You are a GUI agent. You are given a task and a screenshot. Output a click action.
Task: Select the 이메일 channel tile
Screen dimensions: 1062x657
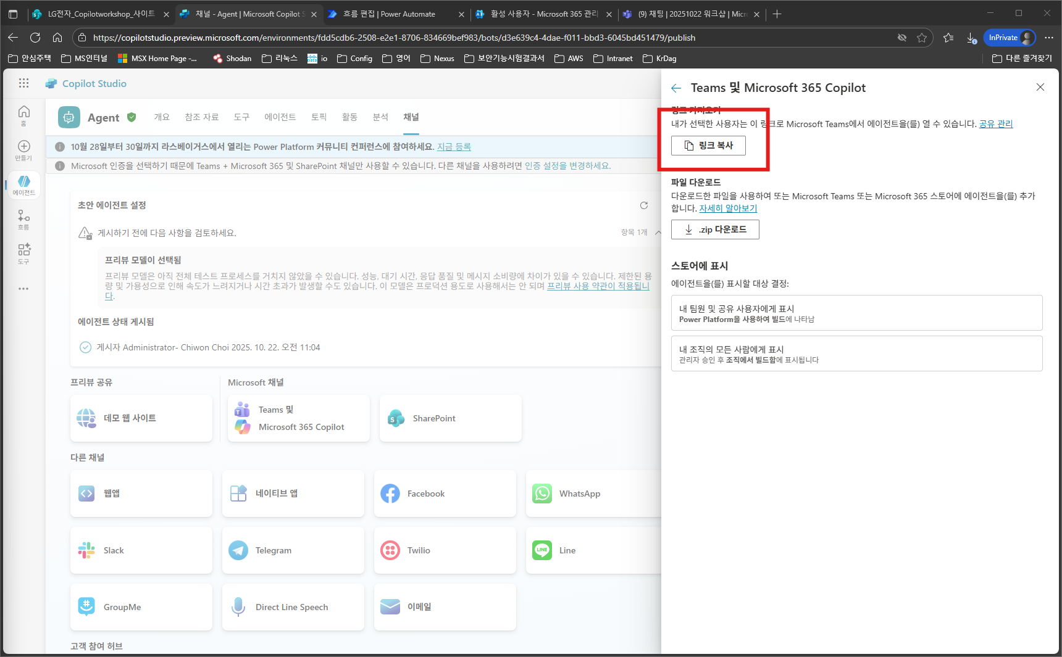[x=445, y=607]
